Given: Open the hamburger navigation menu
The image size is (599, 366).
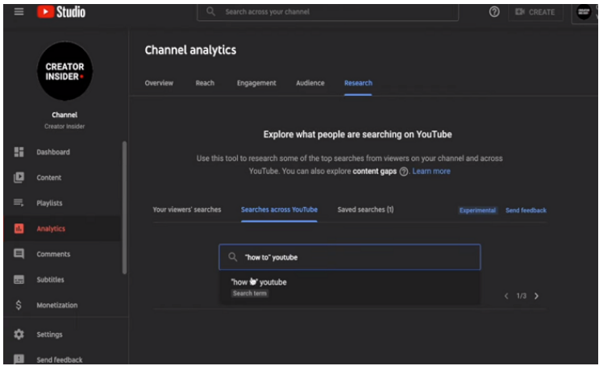Looking at the screenshot, I should pos(19,12).
